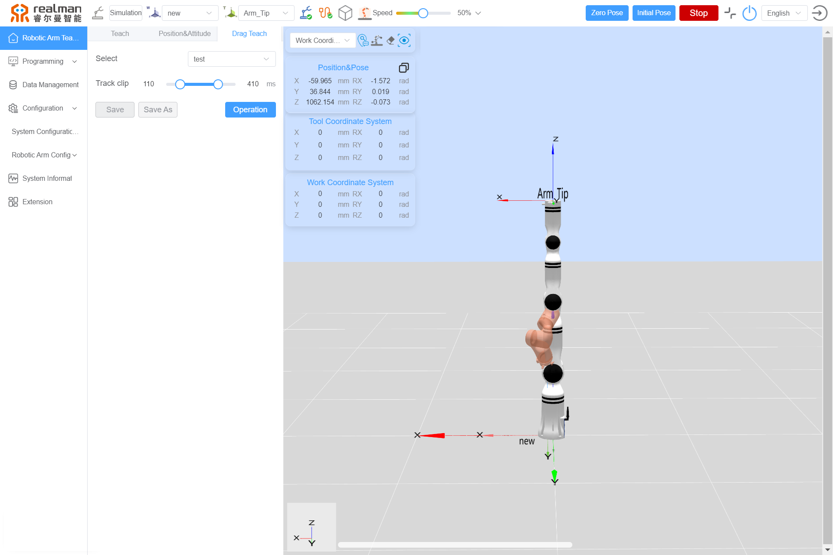Viewport: 833px width, 555px height.
Task: Click the Initial Pose button
Action: [653, 13]
